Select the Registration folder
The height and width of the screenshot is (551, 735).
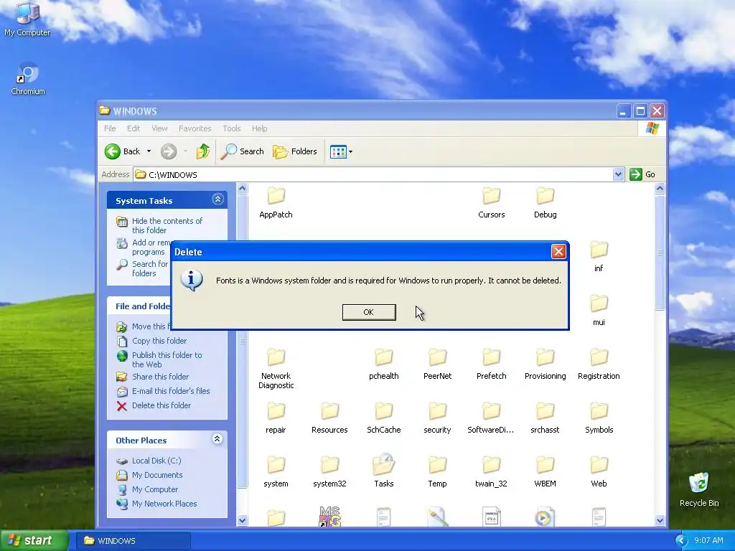pos(599,364)
